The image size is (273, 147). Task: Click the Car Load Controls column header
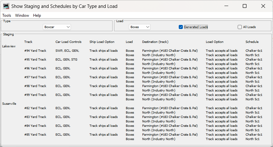pyautogui.click(x=68, y=42)
